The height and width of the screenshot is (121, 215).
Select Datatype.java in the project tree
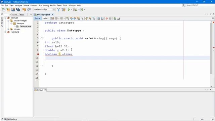25,26
